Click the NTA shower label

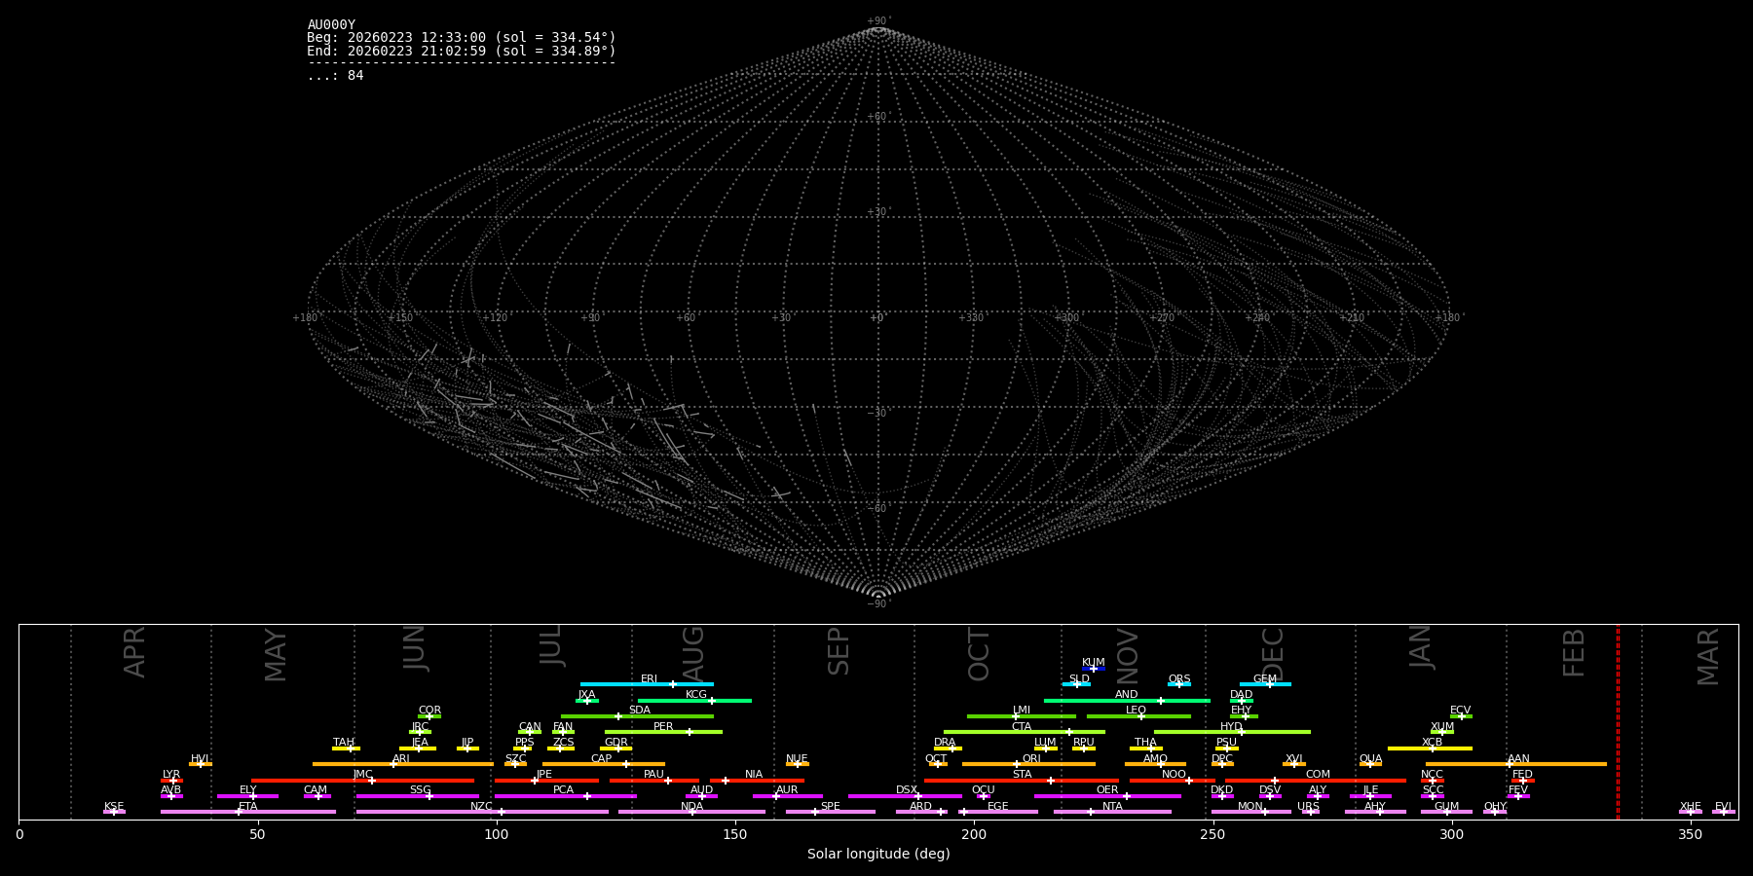(1112, 807)
